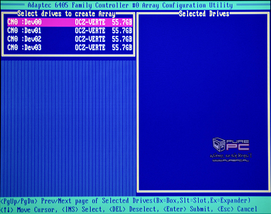Screen dimensions: 271x214
Task: Click the 'Select drives to create Array' heading
Action: point(66,14)
